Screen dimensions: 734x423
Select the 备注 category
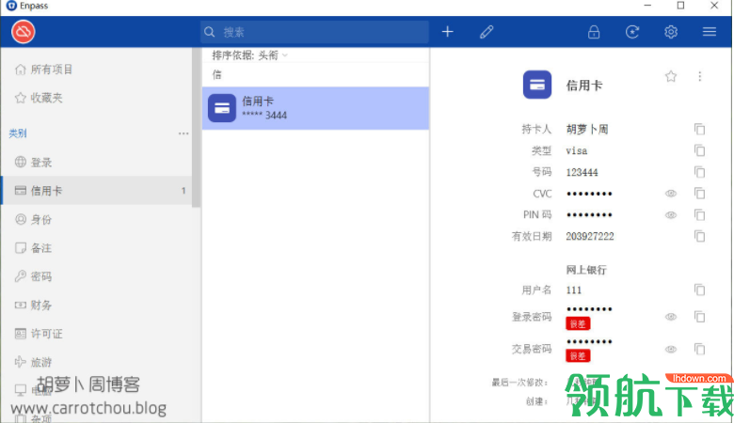[x=97, y=248]
